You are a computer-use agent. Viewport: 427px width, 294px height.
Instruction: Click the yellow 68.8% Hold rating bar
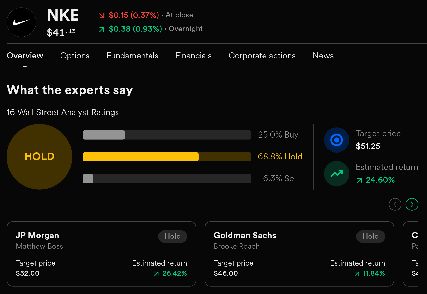pyautogui.click(x=167, y=157)
